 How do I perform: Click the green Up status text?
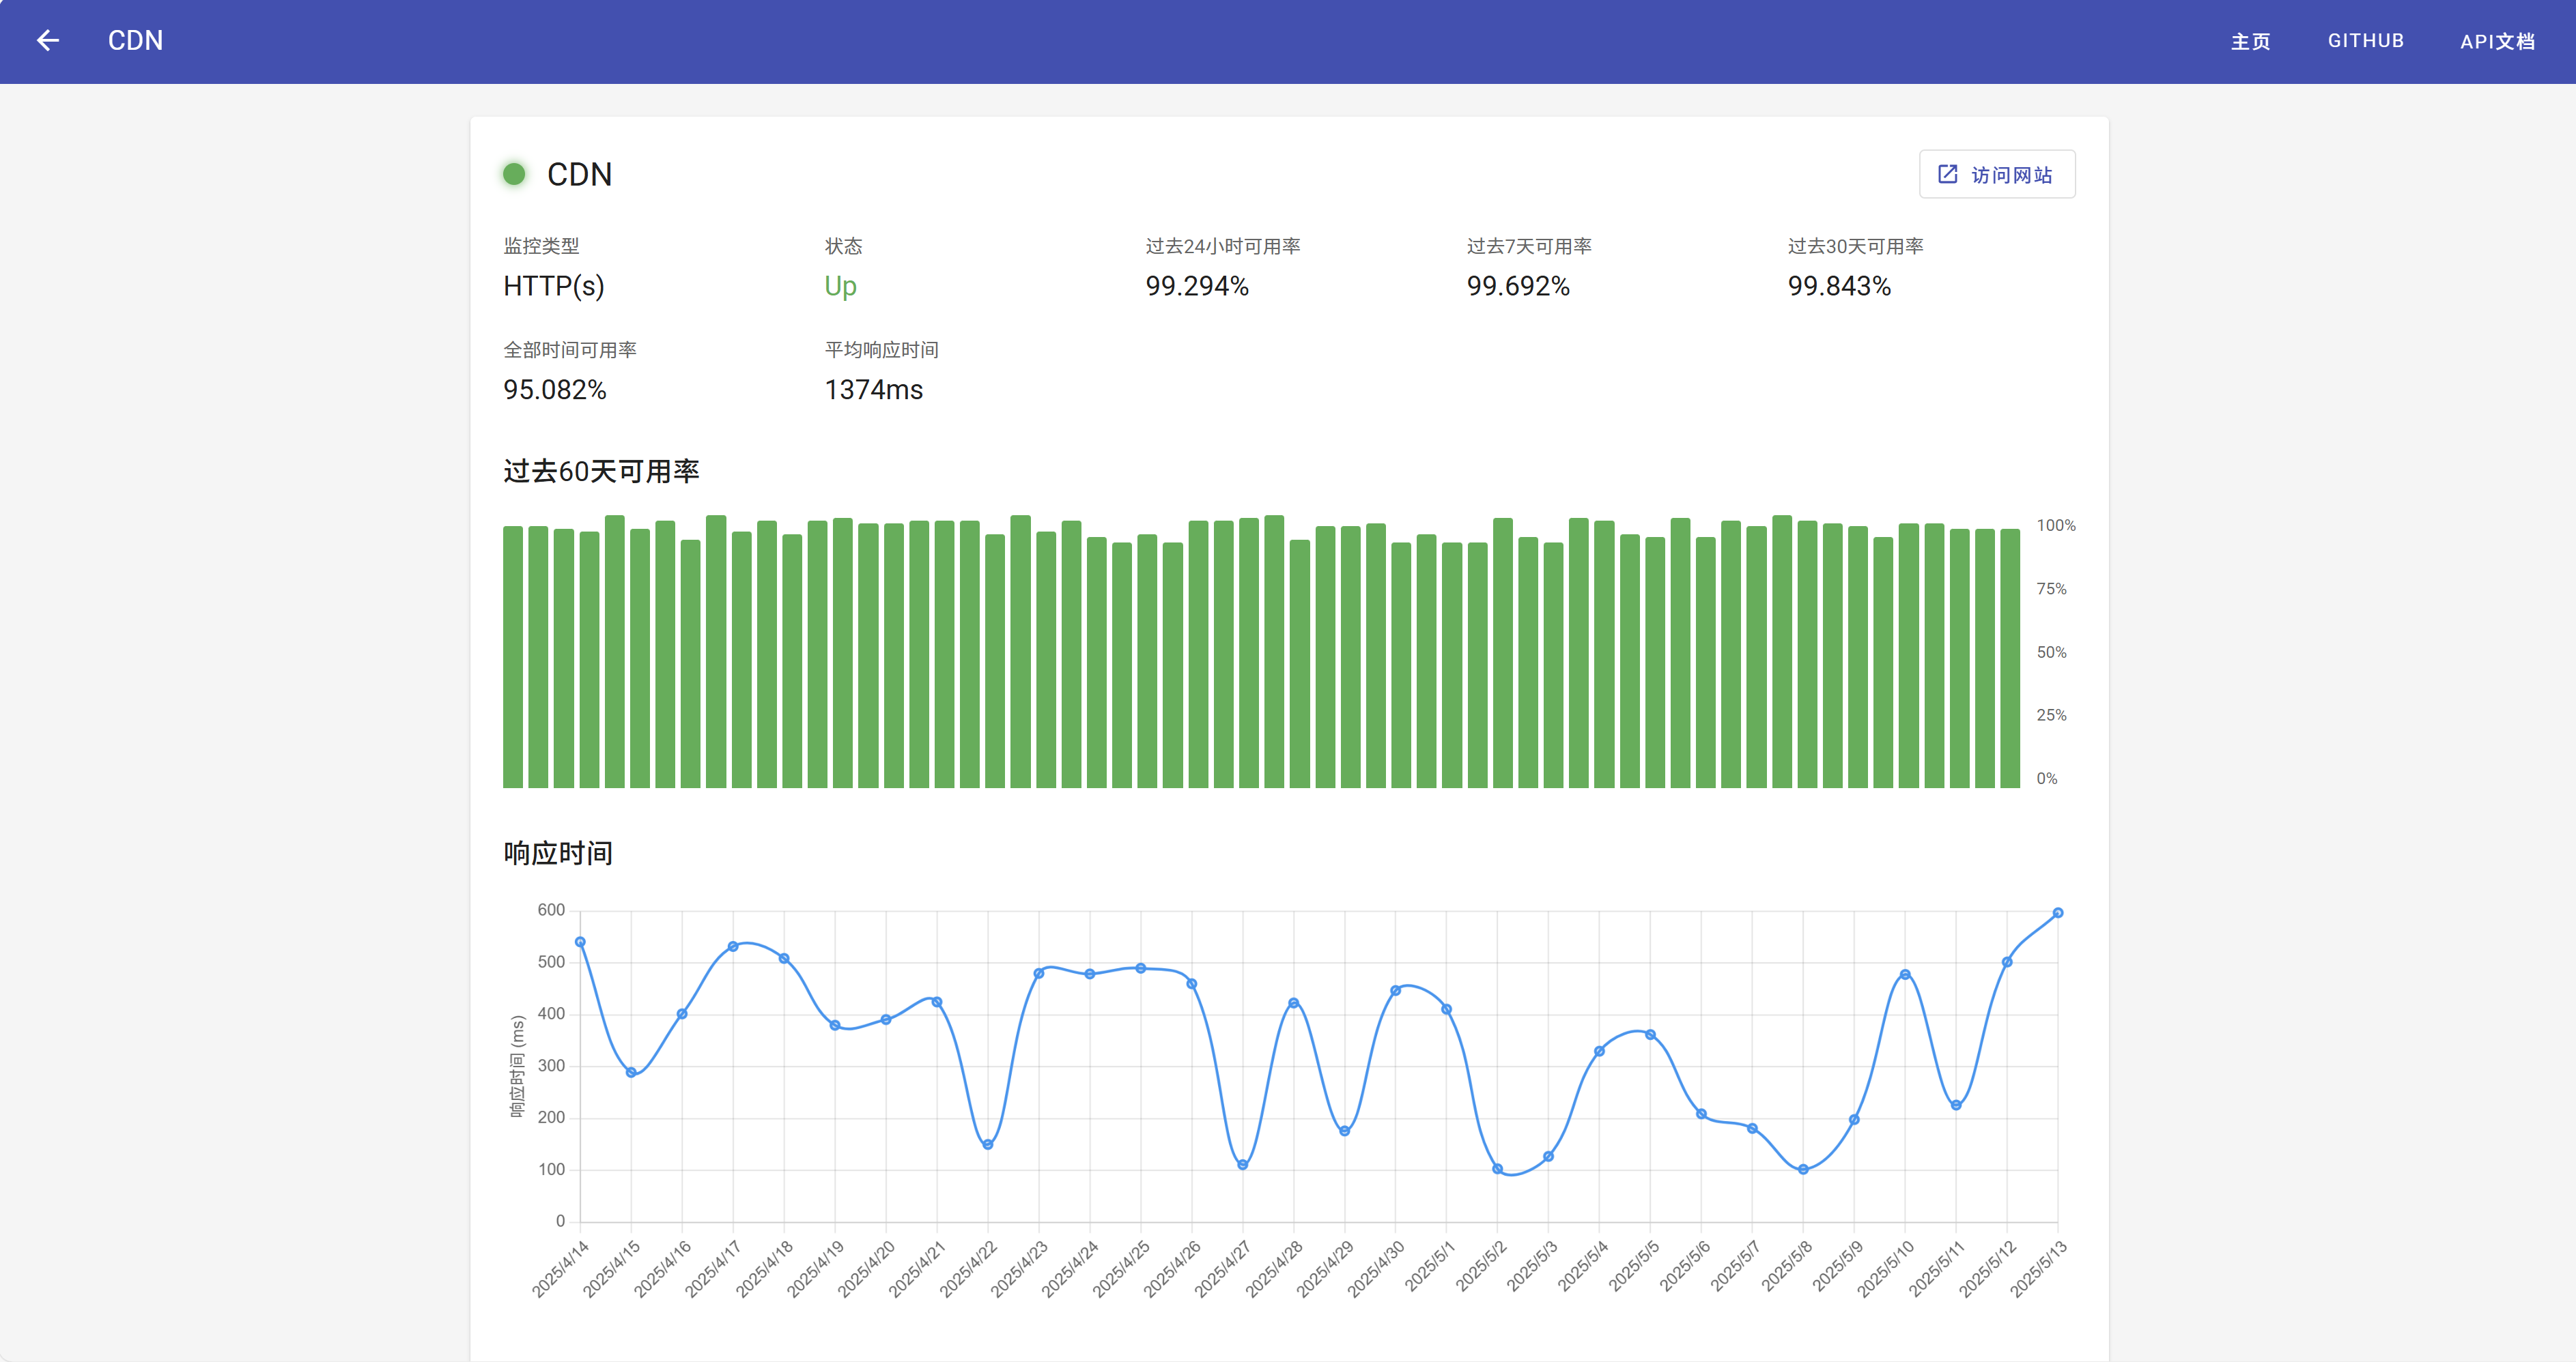point(840,287)
